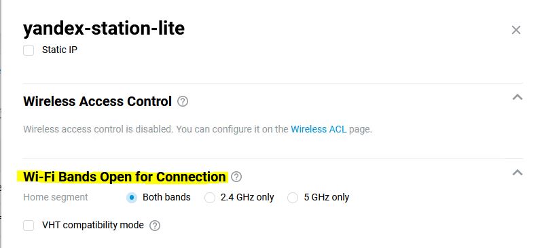
Task: Click the Home segment label
Action: pyautogui.click(x=55, y=197)
